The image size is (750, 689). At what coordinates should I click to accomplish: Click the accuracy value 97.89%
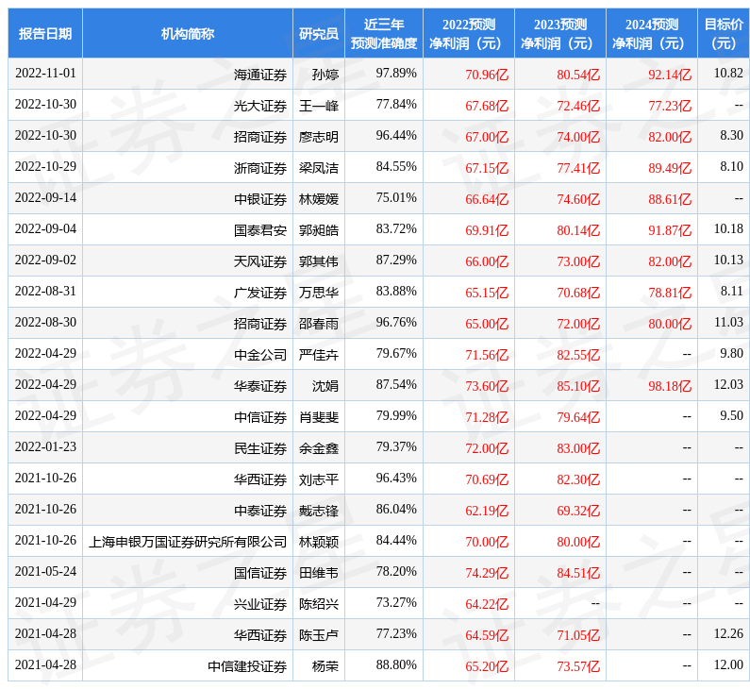coord(396,73)
